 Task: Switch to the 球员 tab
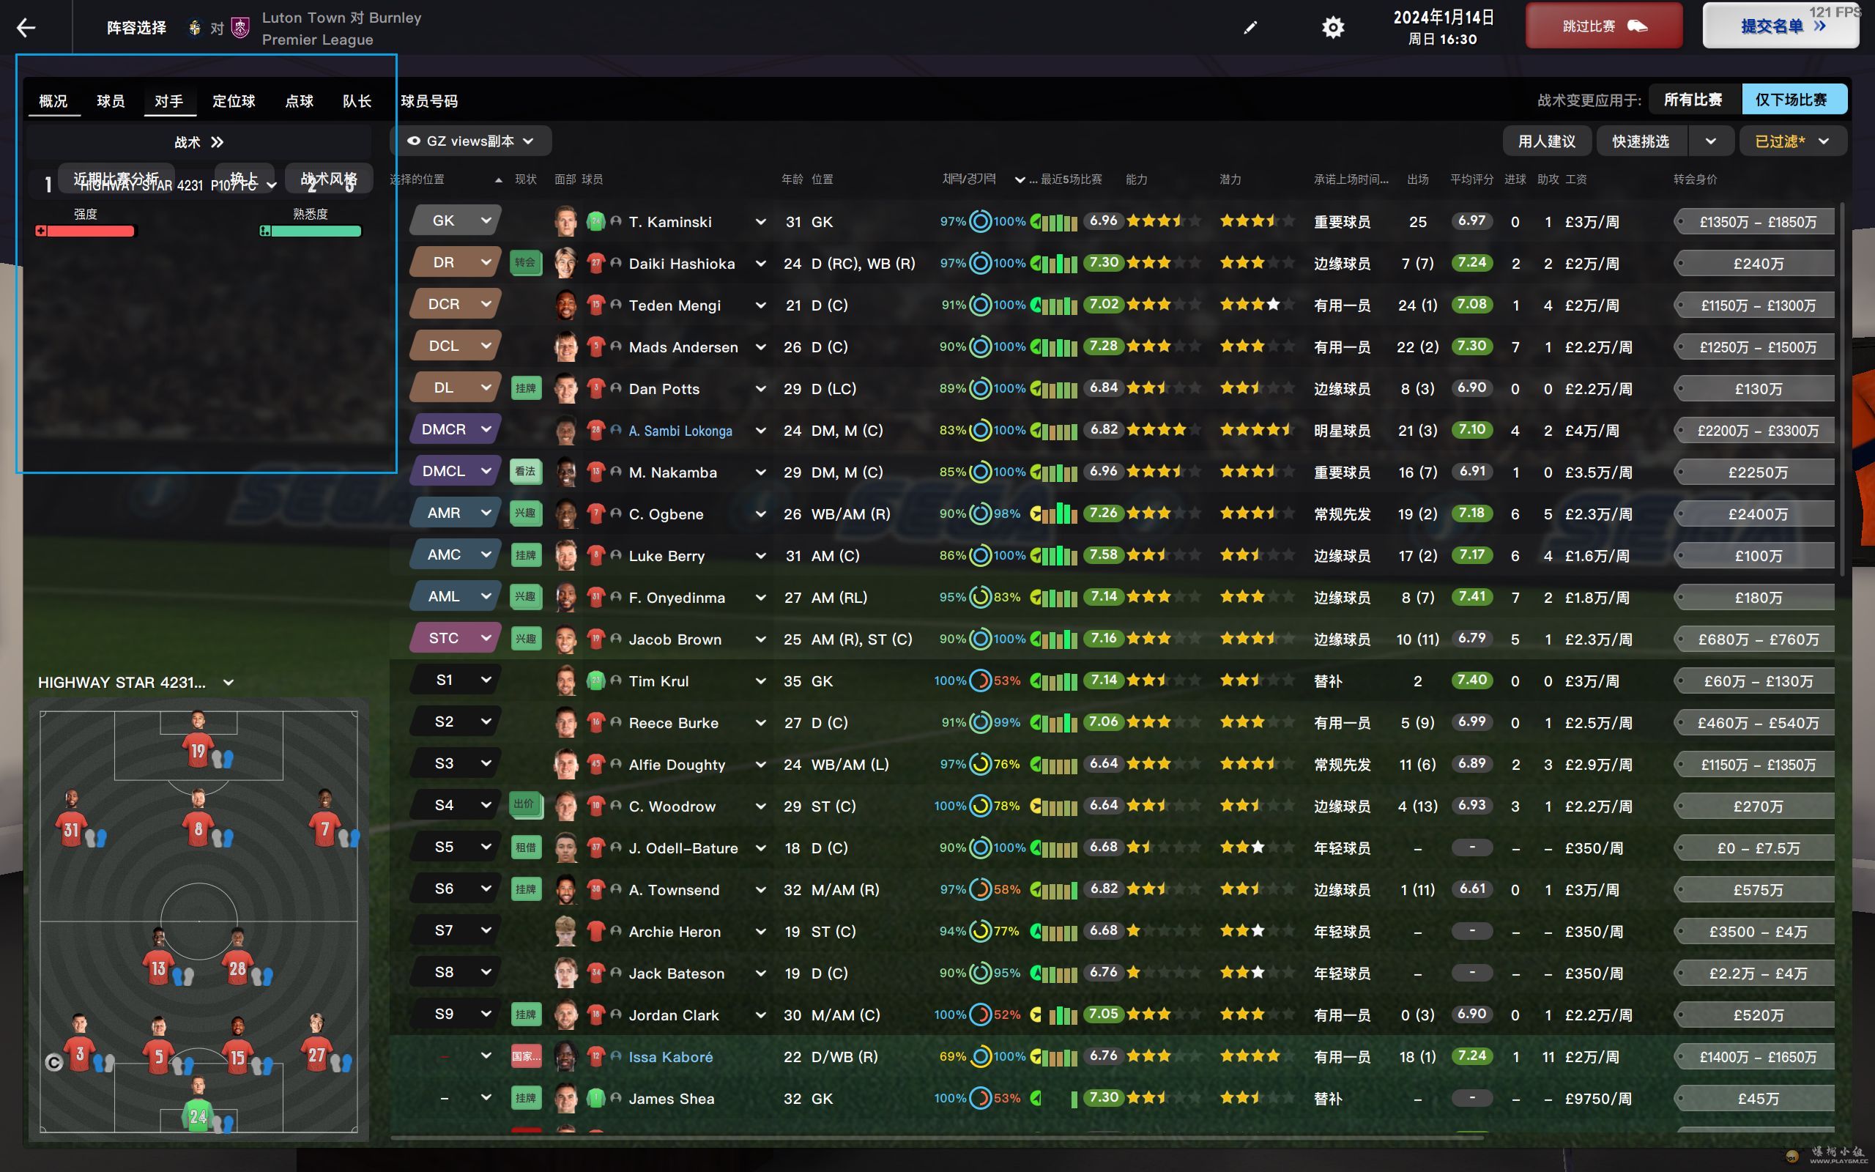coord(111,102)
